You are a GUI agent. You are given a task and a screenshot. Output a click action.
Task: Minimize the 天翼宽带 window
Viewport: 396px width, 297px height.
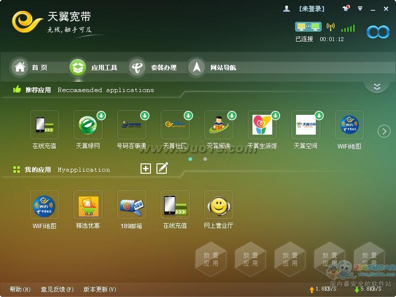pos(373,9)
